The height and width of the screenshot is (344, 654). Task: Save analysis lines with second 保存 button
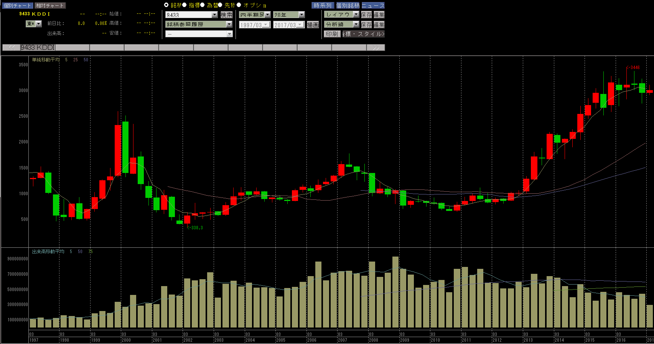pos(366,24)
